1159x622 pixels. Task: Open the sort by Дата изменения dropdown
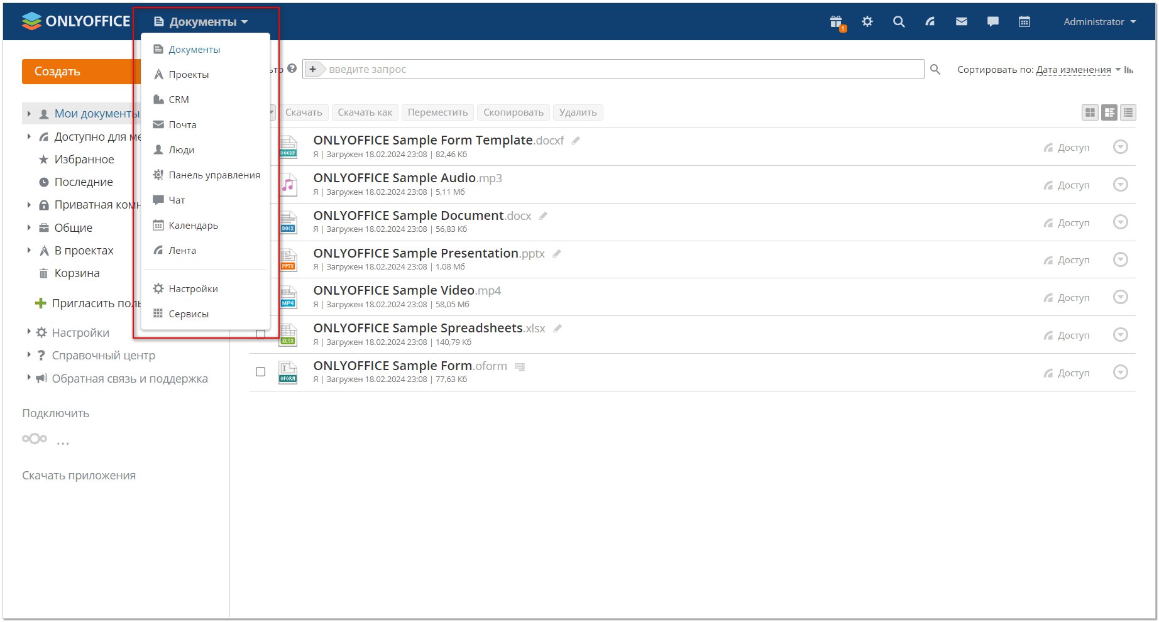click(1074, 70)
